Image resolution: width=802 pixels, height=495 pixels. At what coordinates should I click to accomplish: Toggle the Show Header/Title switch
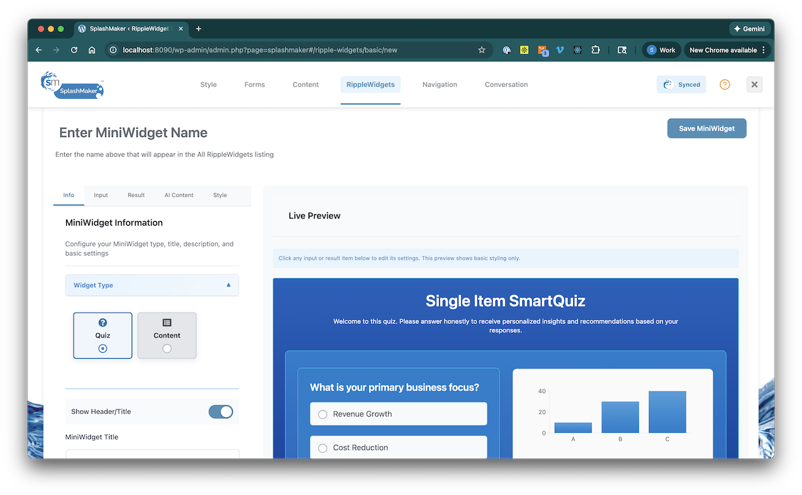221,411
